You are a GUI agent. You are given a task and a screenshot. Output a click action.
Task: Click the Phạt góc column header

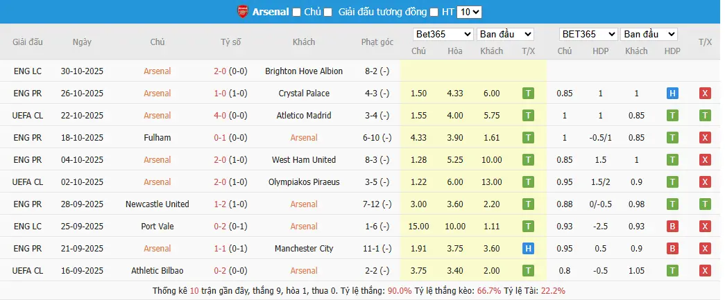point(377,42)
